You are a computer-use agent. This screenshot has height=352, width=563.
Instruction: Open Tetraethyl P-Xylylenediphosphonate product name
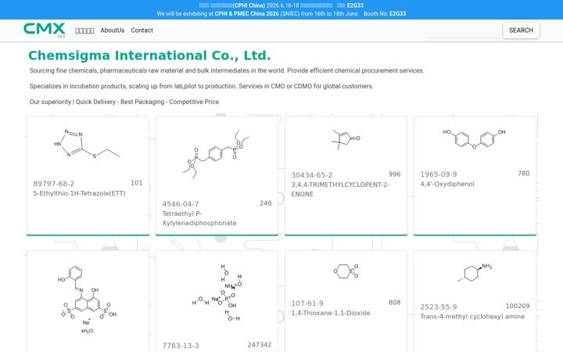coord(199,218)
